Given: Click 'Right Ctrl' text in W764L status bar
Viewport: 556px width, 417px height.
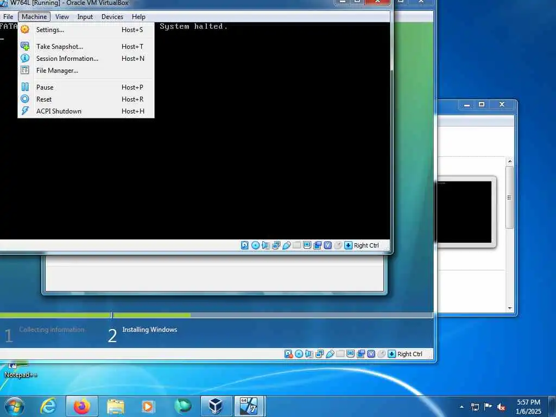Looking at the screenshot, I should 367,245.
